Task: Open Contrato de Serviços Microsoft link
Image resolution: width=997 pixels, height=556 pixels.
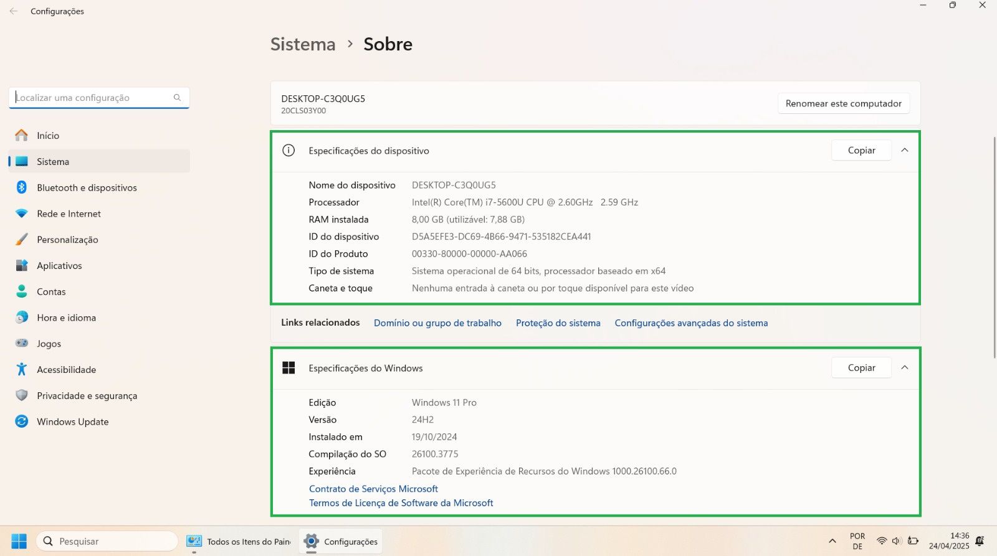Action: (373, 489)
